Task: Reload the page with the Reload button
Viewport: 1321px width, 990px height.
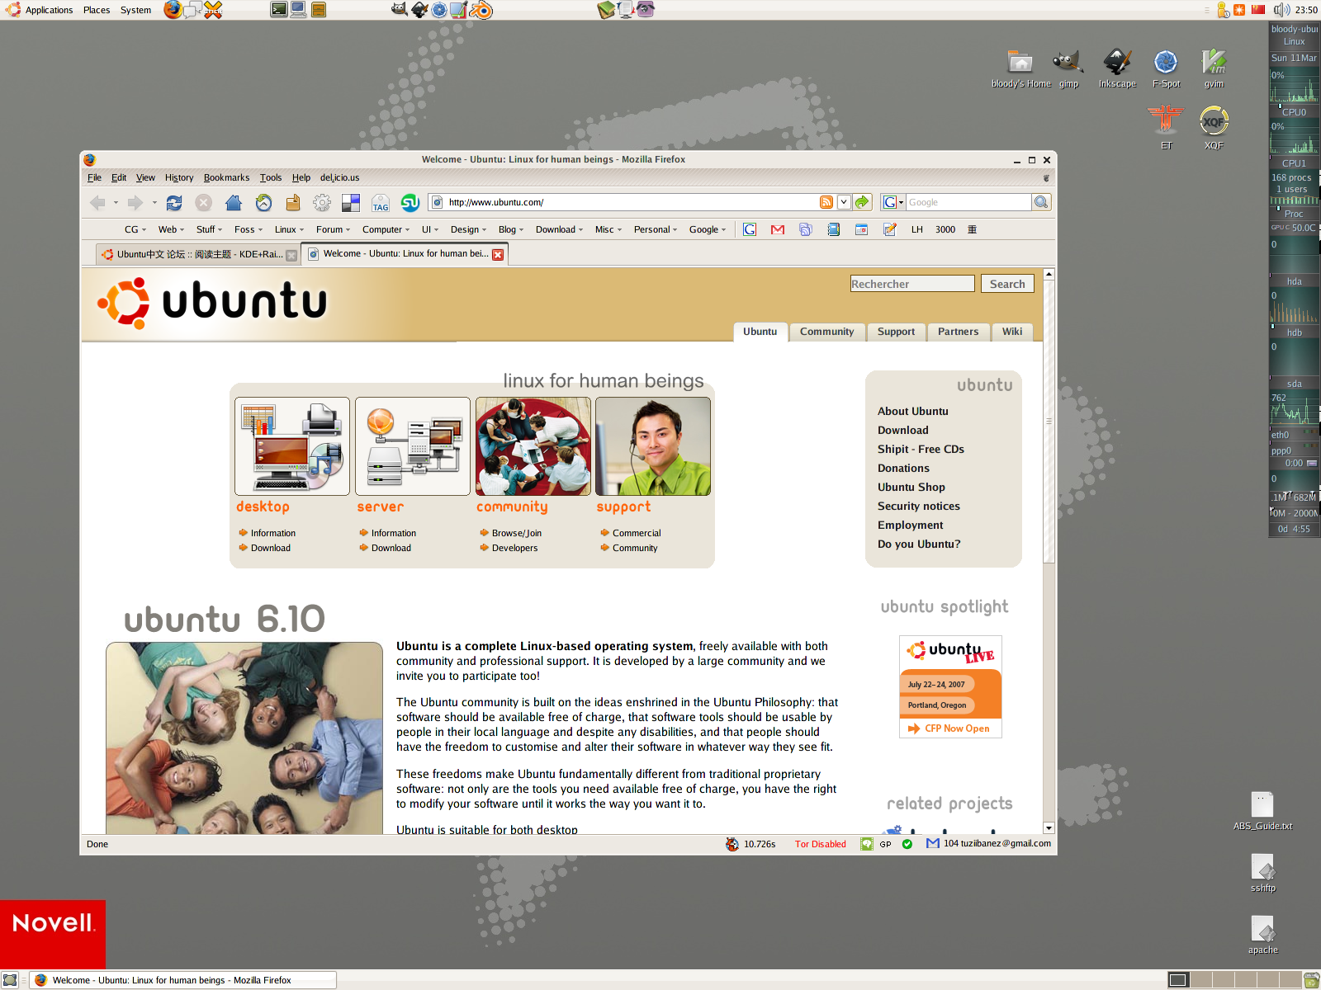Action: [x=174, y=203]
